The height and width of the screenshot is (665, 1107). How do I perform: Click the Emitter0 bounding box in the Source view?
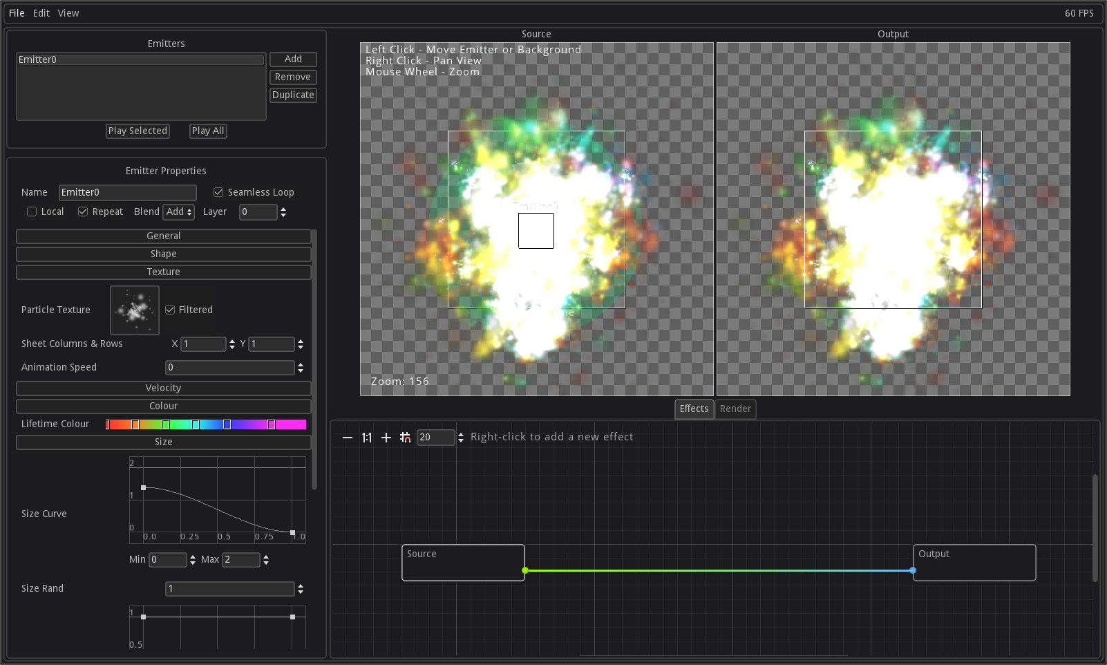(x=536, y=231)
